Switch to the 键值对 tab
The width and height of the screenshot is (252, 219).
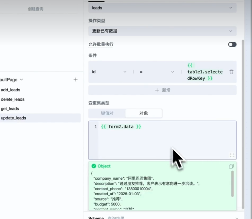(107, 113)
